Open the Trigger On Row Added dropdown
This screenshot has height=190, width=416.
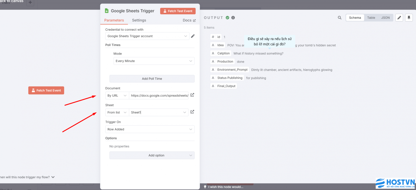[x=150, y=129]
